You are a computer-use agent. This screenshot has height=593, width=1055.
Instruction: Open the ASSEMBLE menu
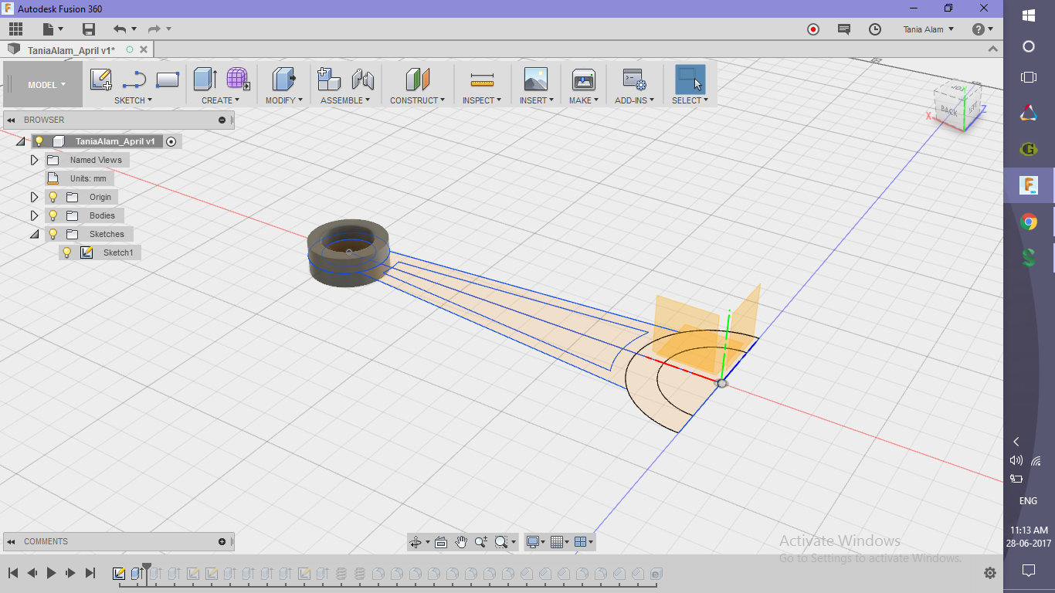click(x=345, y=100)
